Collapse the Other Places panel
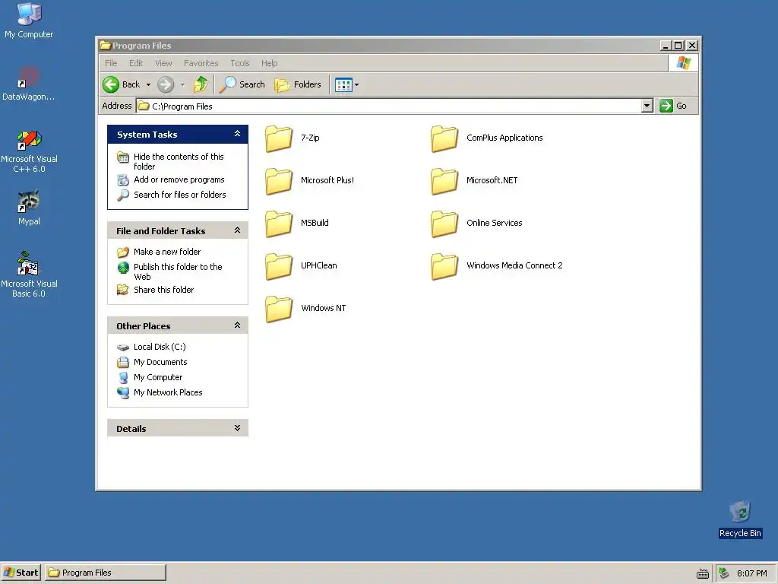The width and height of the screenshot is (778, 584). point(237,325)
